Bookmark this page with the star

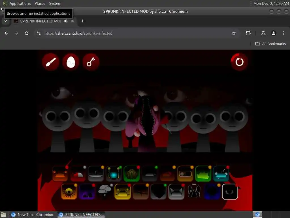point(234,33)
